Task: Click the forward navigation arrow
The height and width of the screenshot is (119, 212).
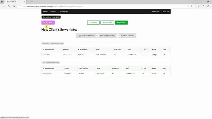Action: click(4, 6)
